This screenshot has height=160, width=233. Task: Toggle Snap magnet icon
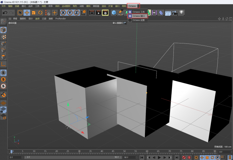click(3, 95)
